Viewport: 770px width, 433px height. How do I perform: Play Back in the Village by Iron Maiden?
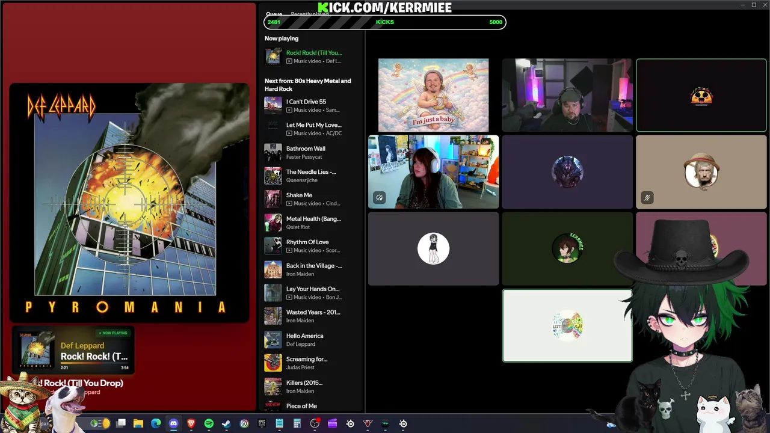coord(312,269)
